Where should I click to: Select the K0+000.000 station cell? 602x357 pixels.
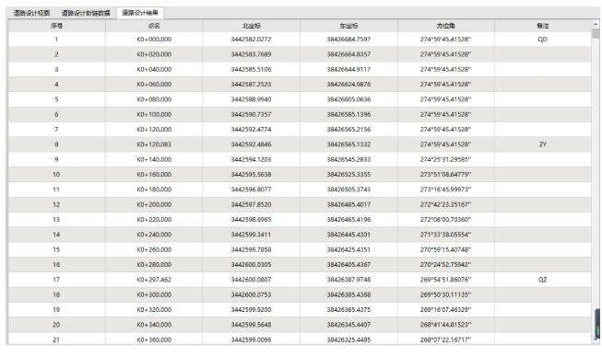coord(154,39)
